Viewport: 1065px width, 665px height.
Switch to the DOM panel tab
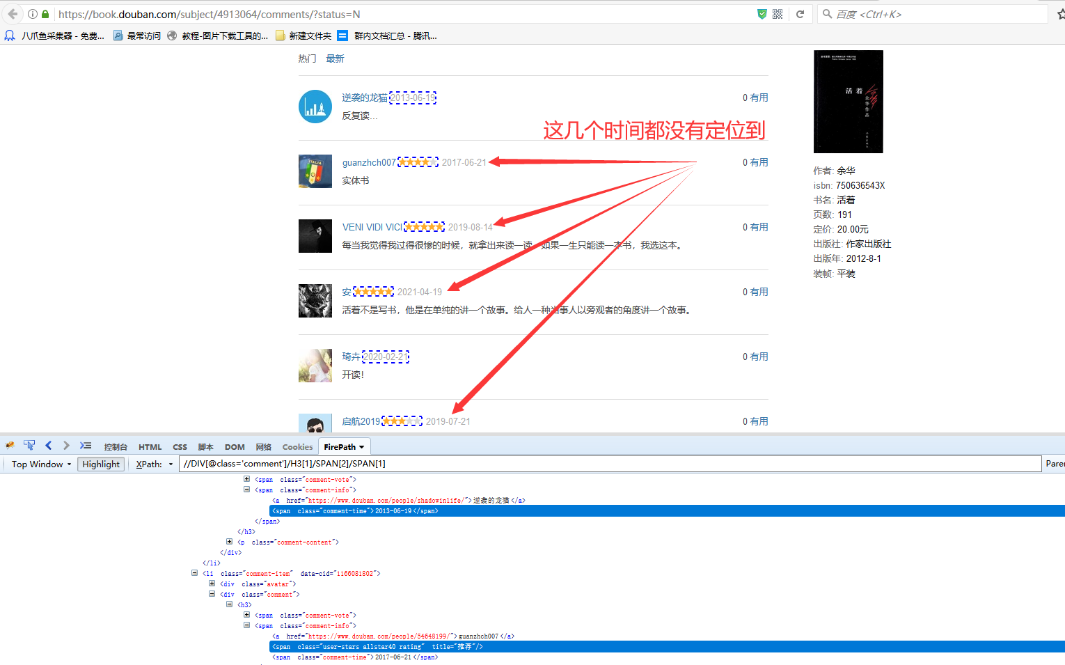pos(235,447)
